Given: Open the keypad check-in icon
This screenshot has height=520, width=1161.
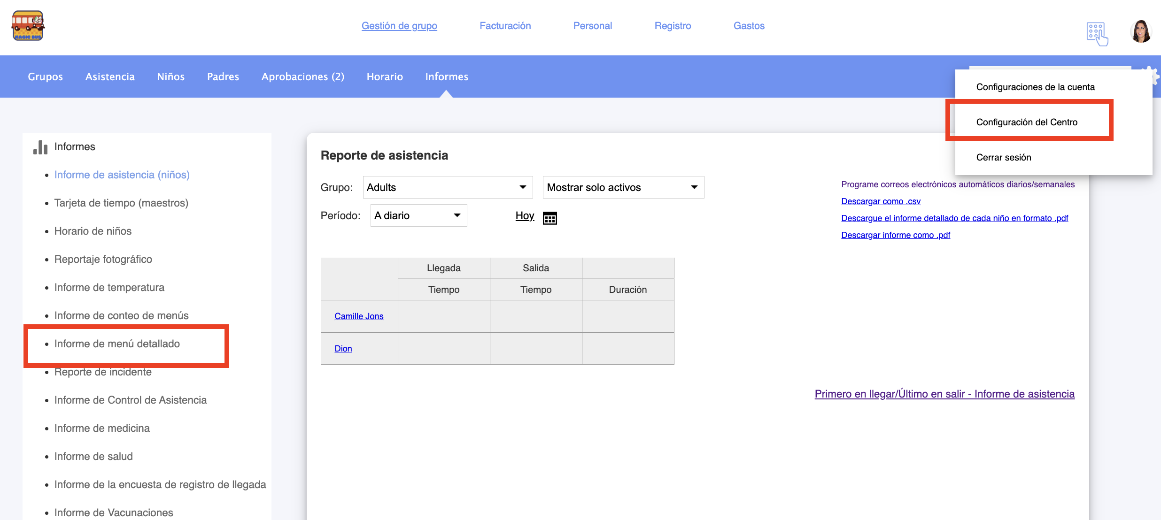Looking at the screenshot, I should (1097, 34).
